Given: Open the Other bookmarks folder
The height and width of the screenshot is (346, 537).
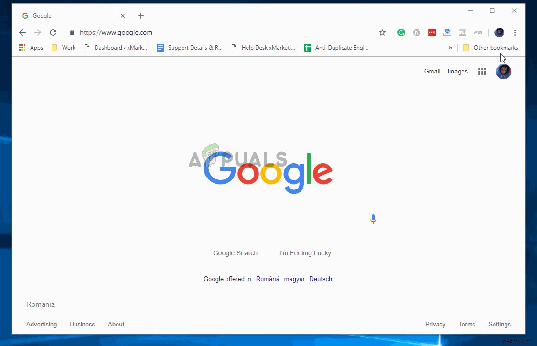Looking at the screenshot, I should coord(491,48).
